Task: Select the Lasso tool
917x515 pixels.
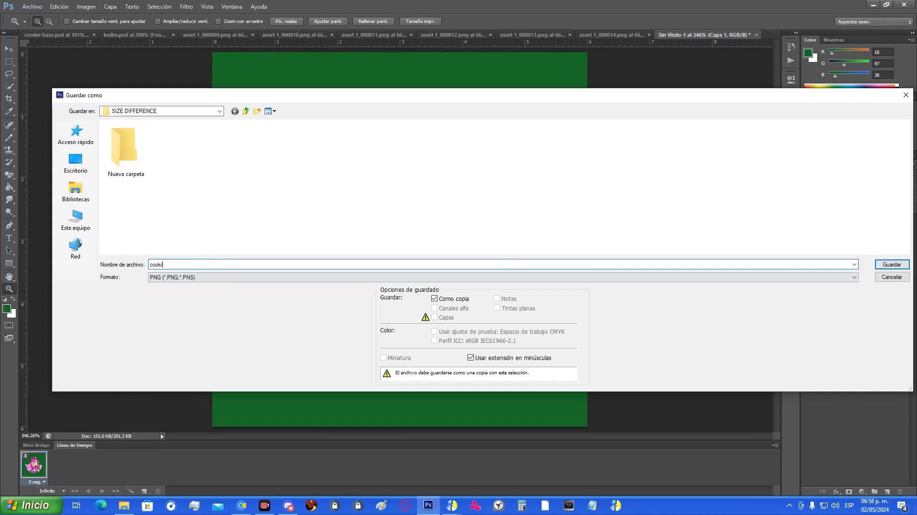Action: (9, 74)
